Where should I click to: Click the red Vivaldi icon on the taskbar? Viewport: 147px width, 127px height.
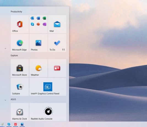pos(15,124)
